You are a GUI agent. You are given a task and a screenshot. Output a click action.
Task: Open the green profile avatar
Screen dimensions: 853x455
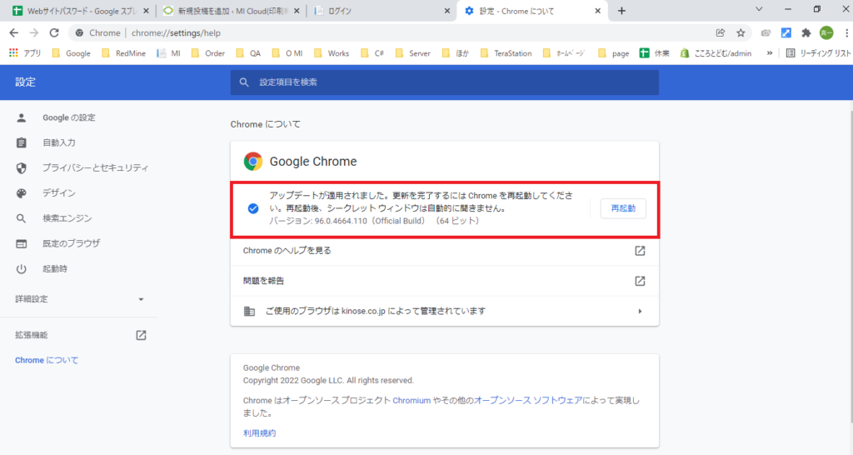(x=826, y=32)
